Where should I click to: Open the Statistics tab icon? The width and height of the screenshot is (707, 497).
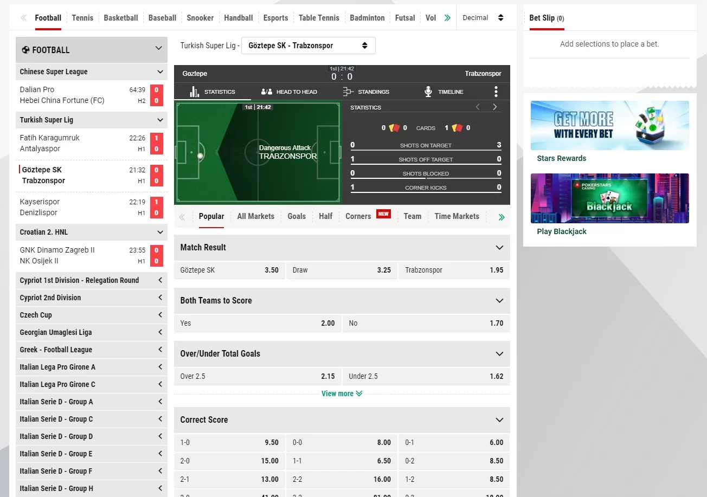pos(195,92)
